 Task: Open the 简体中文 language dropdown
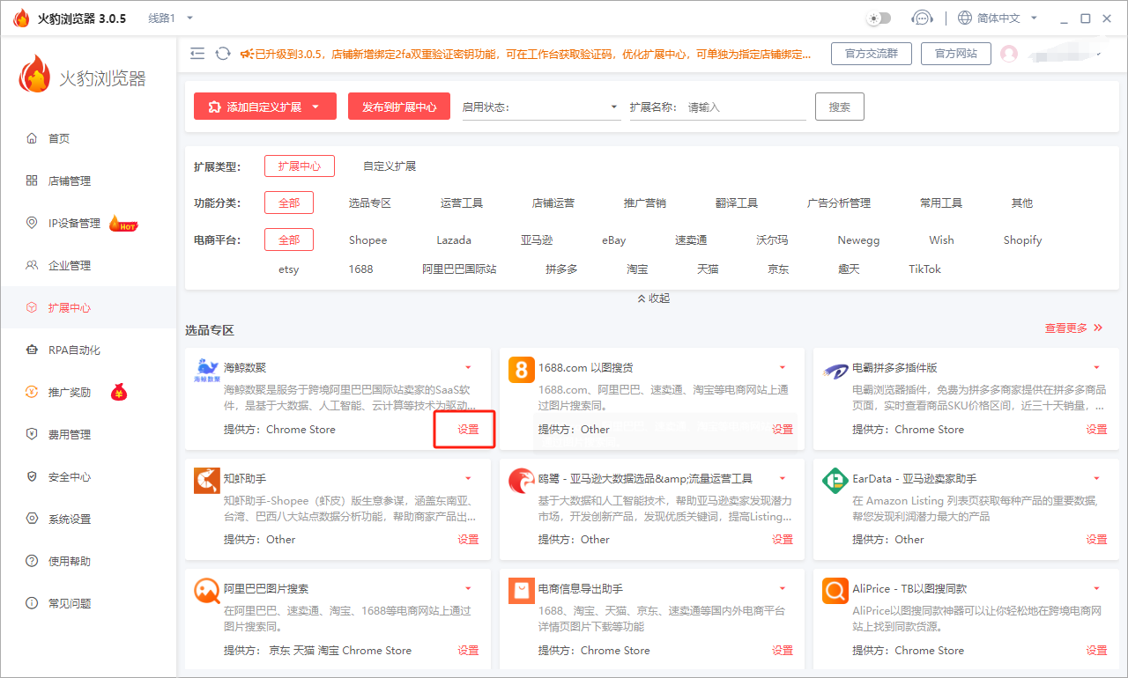[998, 18]
